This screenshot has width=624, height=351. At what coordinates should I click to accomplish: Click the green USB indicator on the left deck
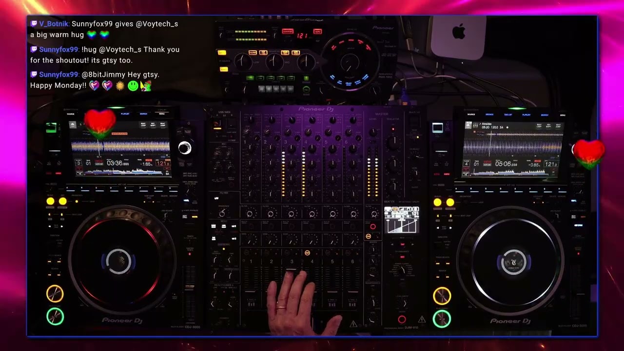pos(51,128)
